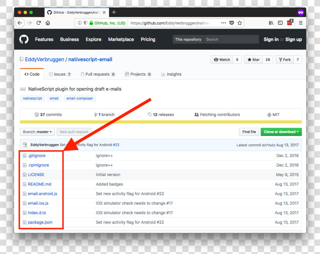
Task: Open the MIT license link
Action: click(273, 115)
